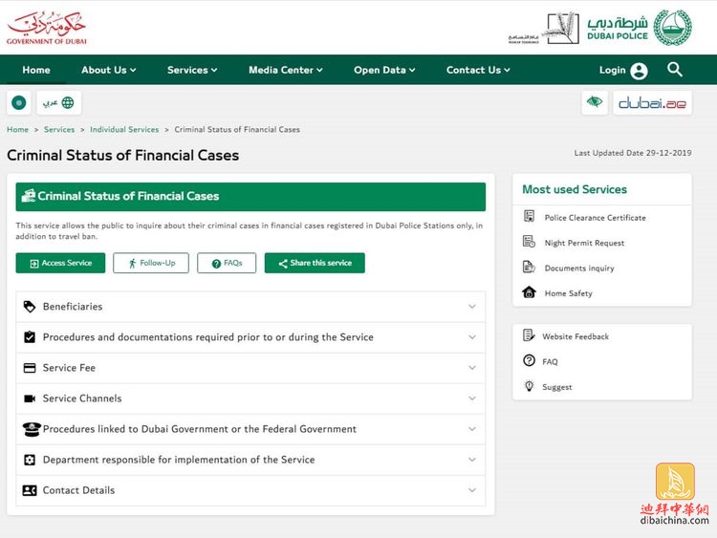Click the Share this service button
Viewport: 717px width, 538px height.
(x=315, y=263)
